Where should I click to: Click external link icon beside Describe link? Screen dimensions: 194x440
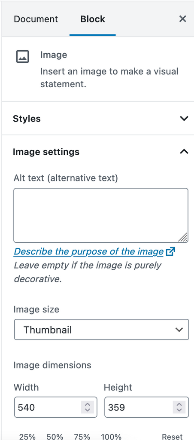(170, 252)
